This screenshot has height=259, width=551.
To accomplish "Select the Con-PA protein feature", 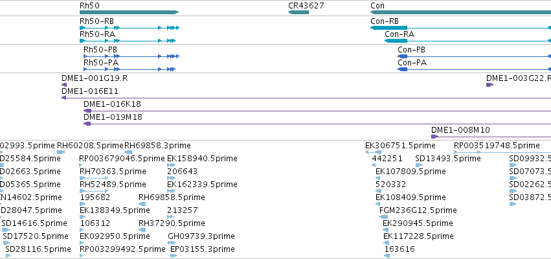I will [x=475, y=69].
